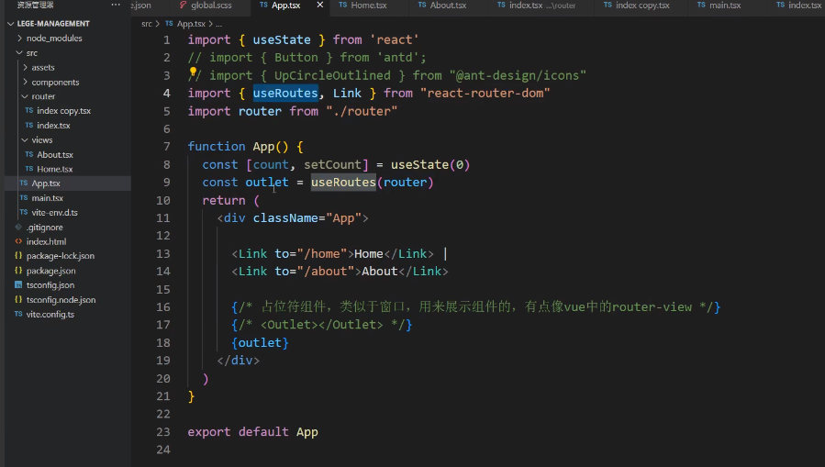Click the lightbulb quick-fix icon on line 3
This screenshot has height=467, width=825.
(x=193, y=72)
